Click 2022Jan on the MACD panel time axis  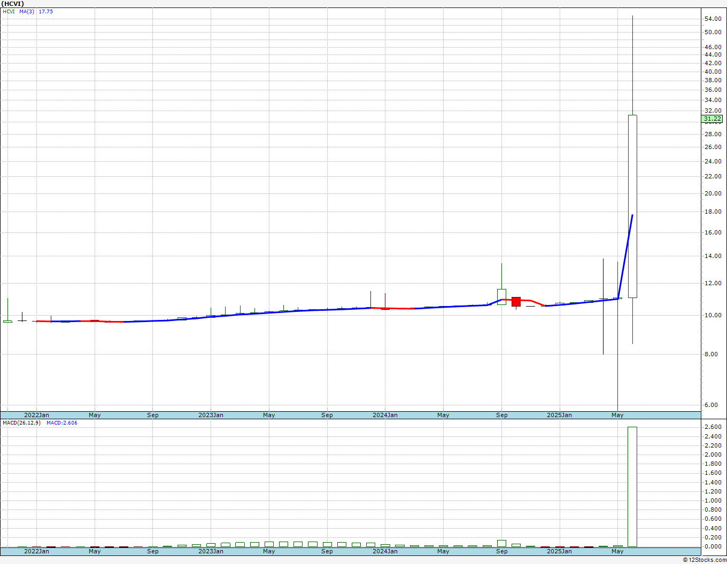pyautogui.click(x=37, y=551)
